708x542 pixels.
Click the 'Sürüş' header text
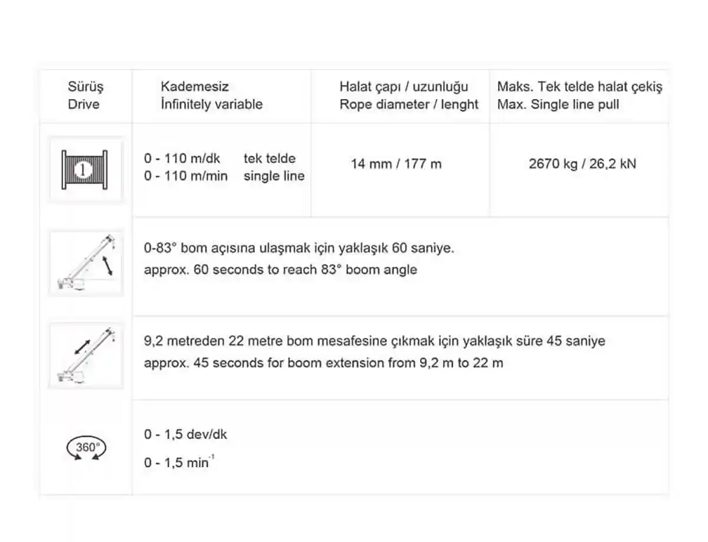(x=86, y=87)
